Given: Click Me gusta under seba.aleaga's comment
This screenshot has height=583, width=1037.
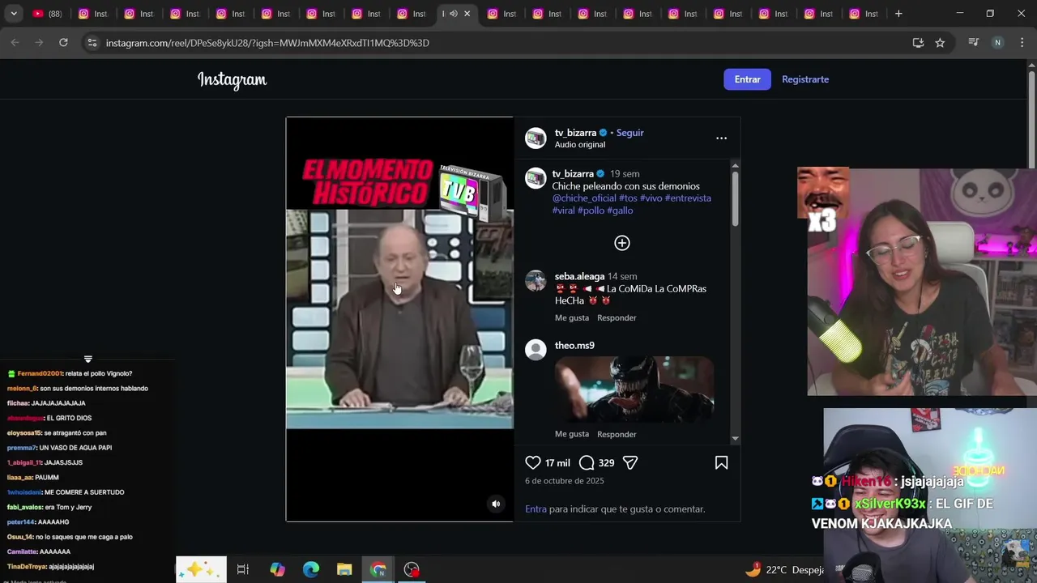Looking at the screenshot, I should pyautogui.click(x=572, y=318).
